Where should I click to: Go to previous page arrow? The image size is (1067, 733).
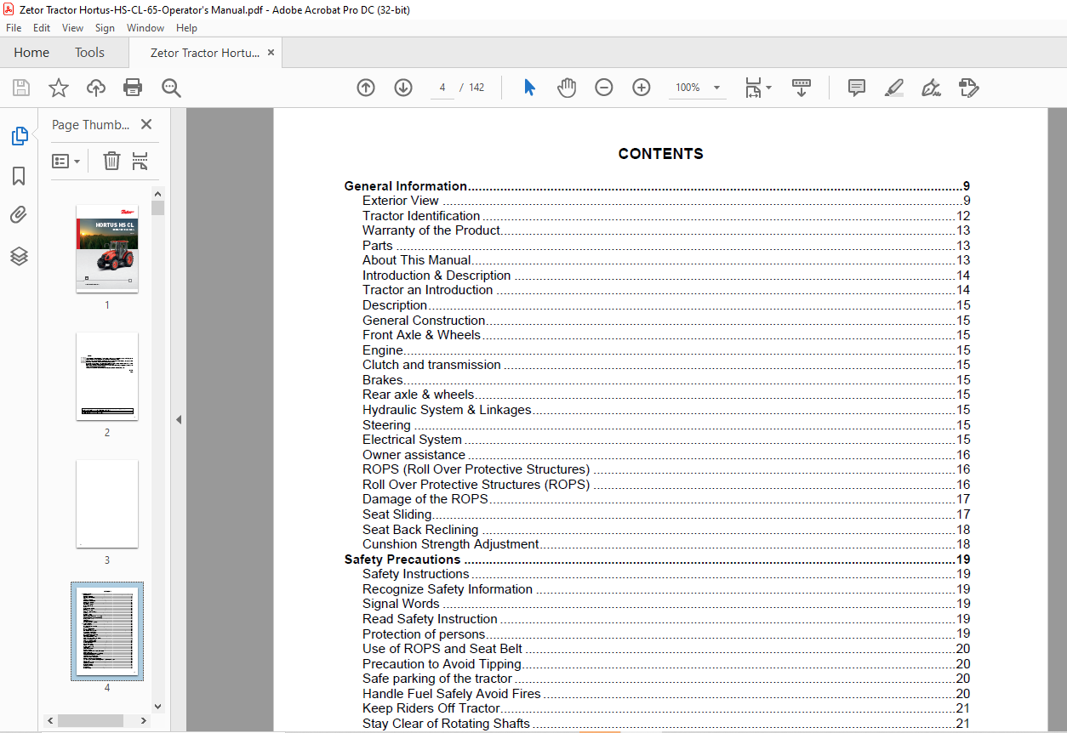[366, 88]
